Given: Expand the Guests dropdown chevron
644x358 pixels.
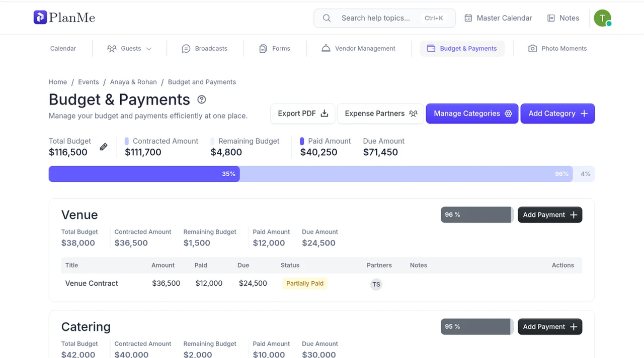Looking at the screenshot, I should pyautogui.click(x=149, y=49).
